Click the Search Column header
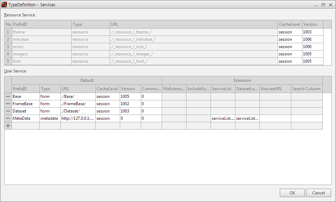This screenshot has width=336, height=202. tap(306, 89)
